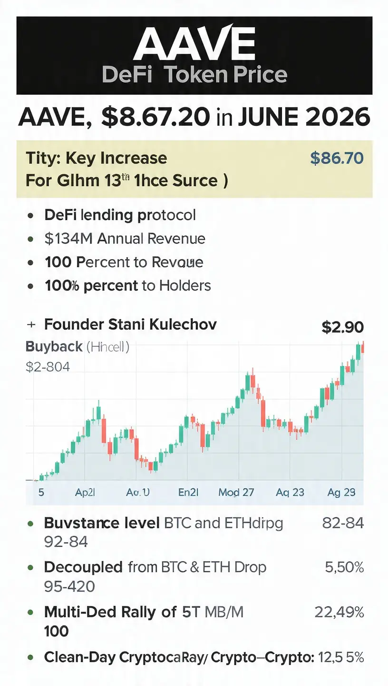388x686 pixels.
Task: Click the Aq 23 axis date label
Action: click(290, 492)
